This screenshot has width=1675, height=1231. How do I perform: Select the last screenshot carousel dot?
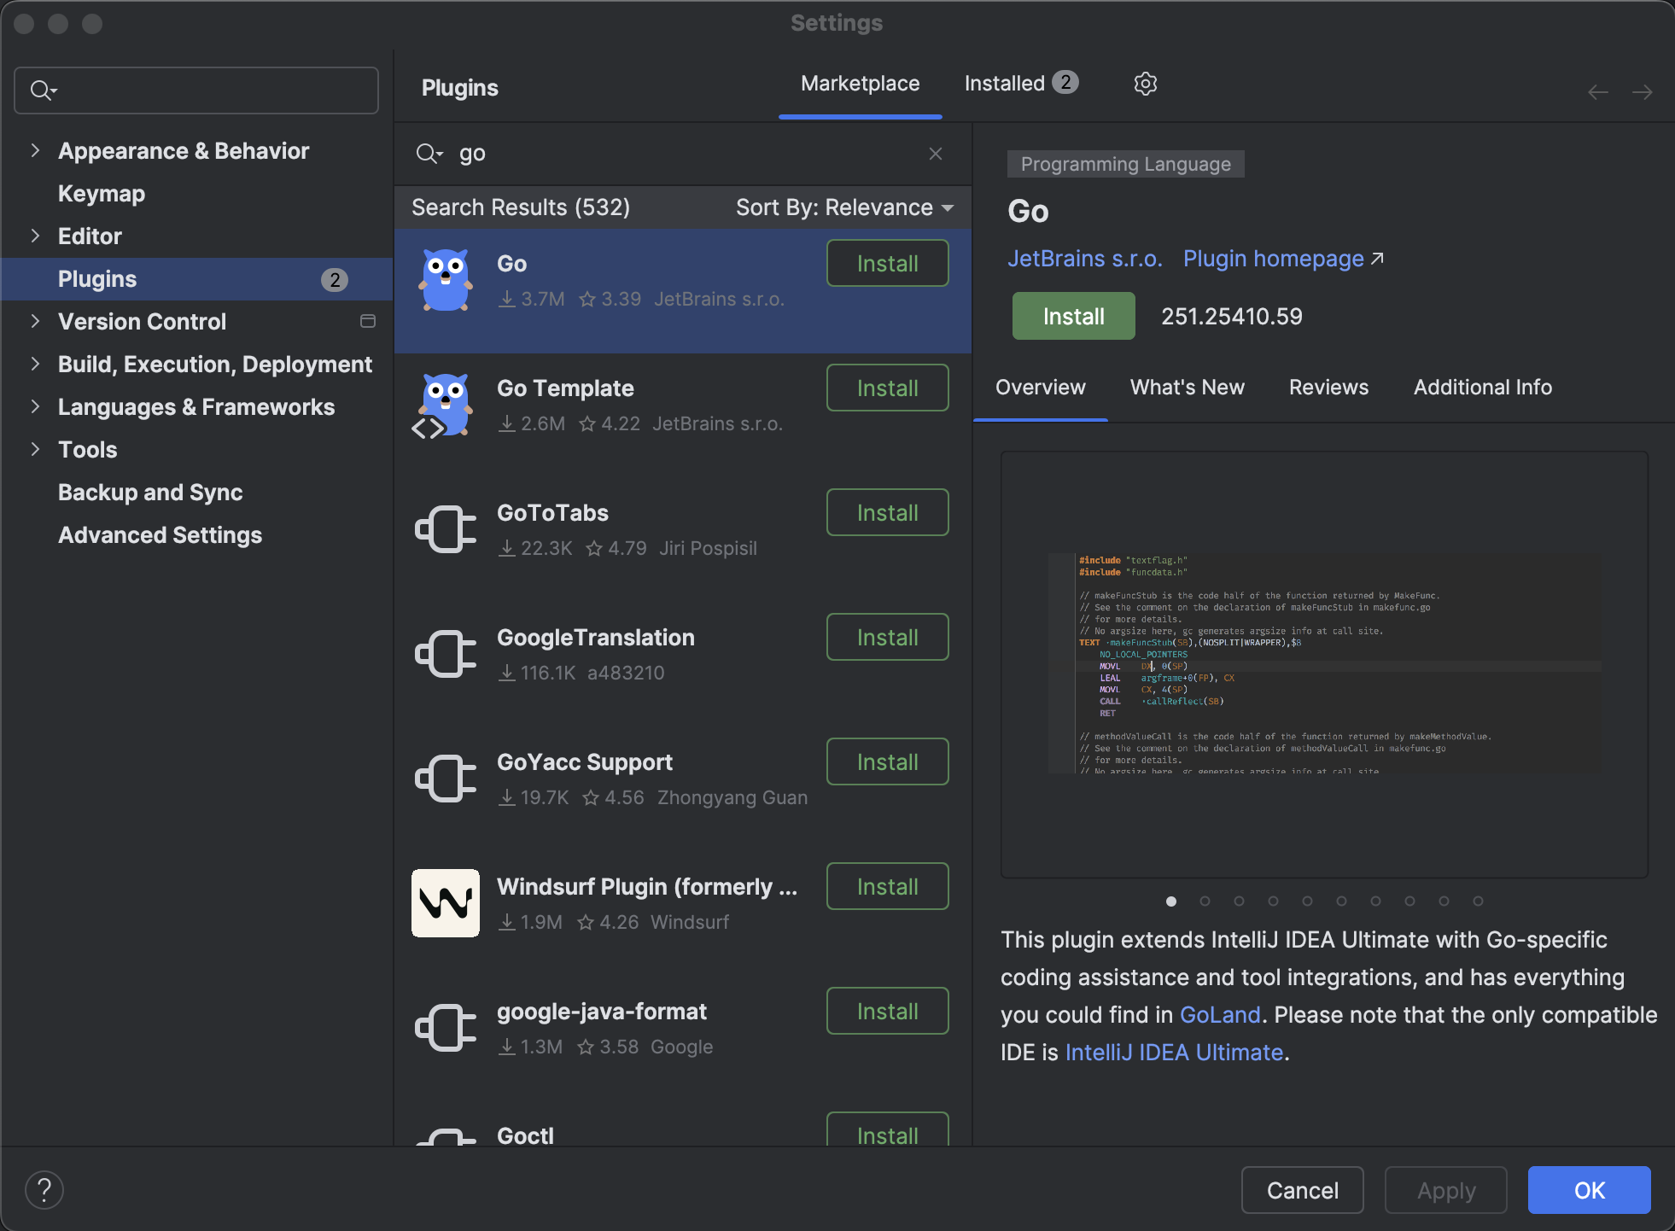(1478, 901)
